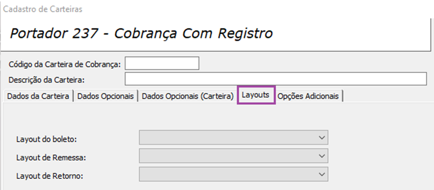Viewport: 434px width, 190px height.
Task: Open the Layout do boleto combo box
Action: [x=233, y=137]
